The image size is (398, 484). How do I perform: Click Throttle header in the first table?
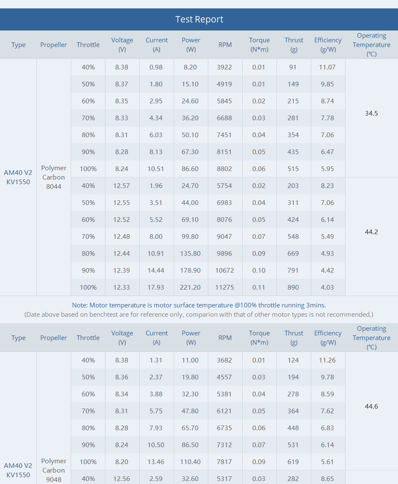(88, 44)
